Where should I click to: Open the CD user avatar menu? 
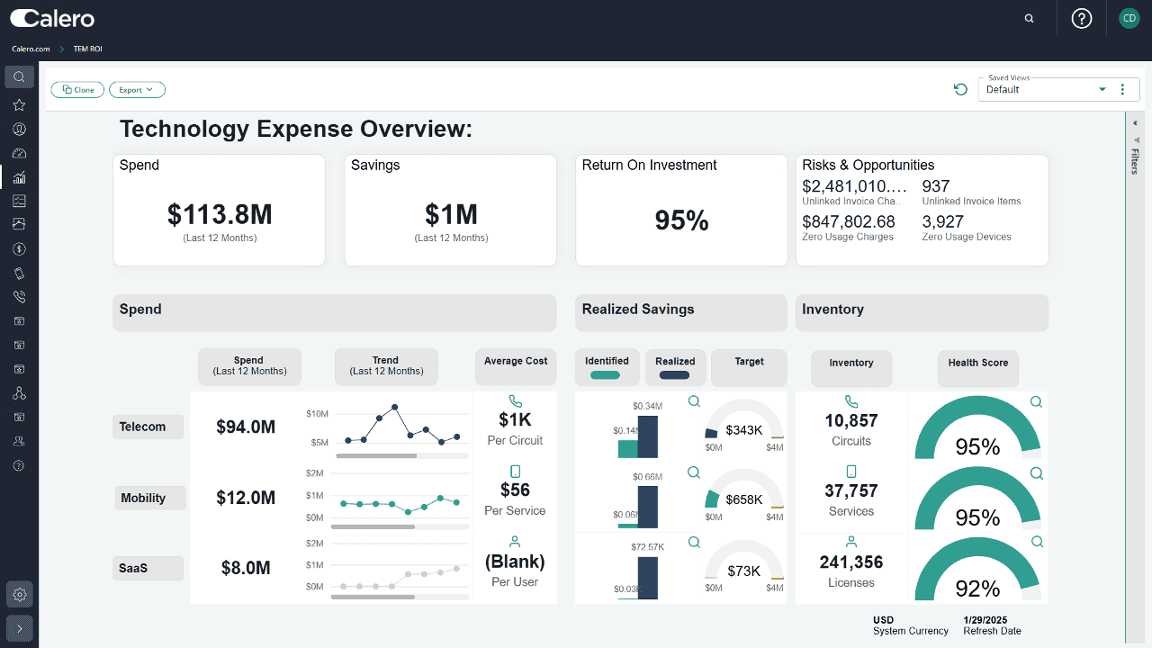point(1129,18)
